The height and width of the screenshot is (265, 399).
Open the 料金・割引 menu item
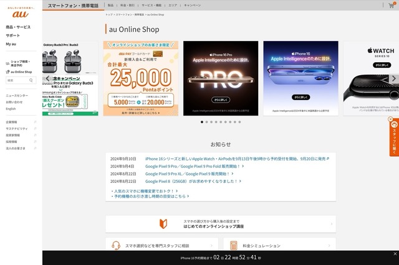pyautogui.click(x=127, y=6)
